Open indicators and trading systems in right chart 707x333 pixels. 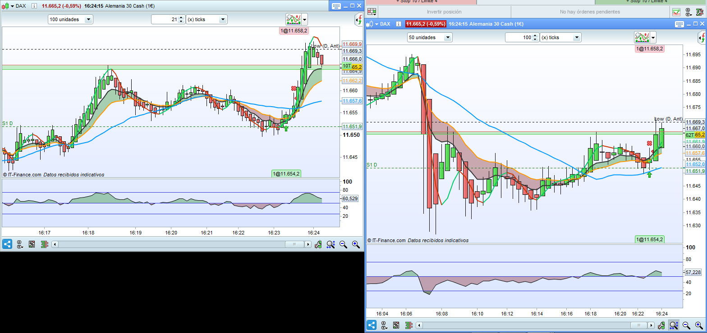click(642, 37)
